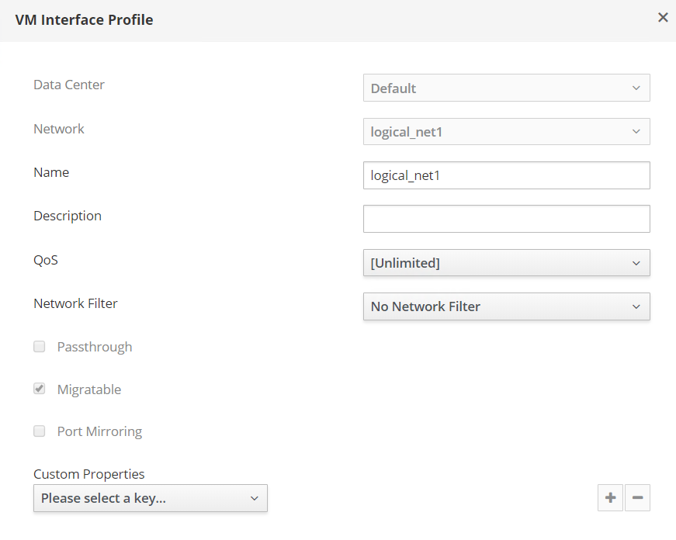
Task: Click the minus icon to remove custom property
Action: click(637, 498)
